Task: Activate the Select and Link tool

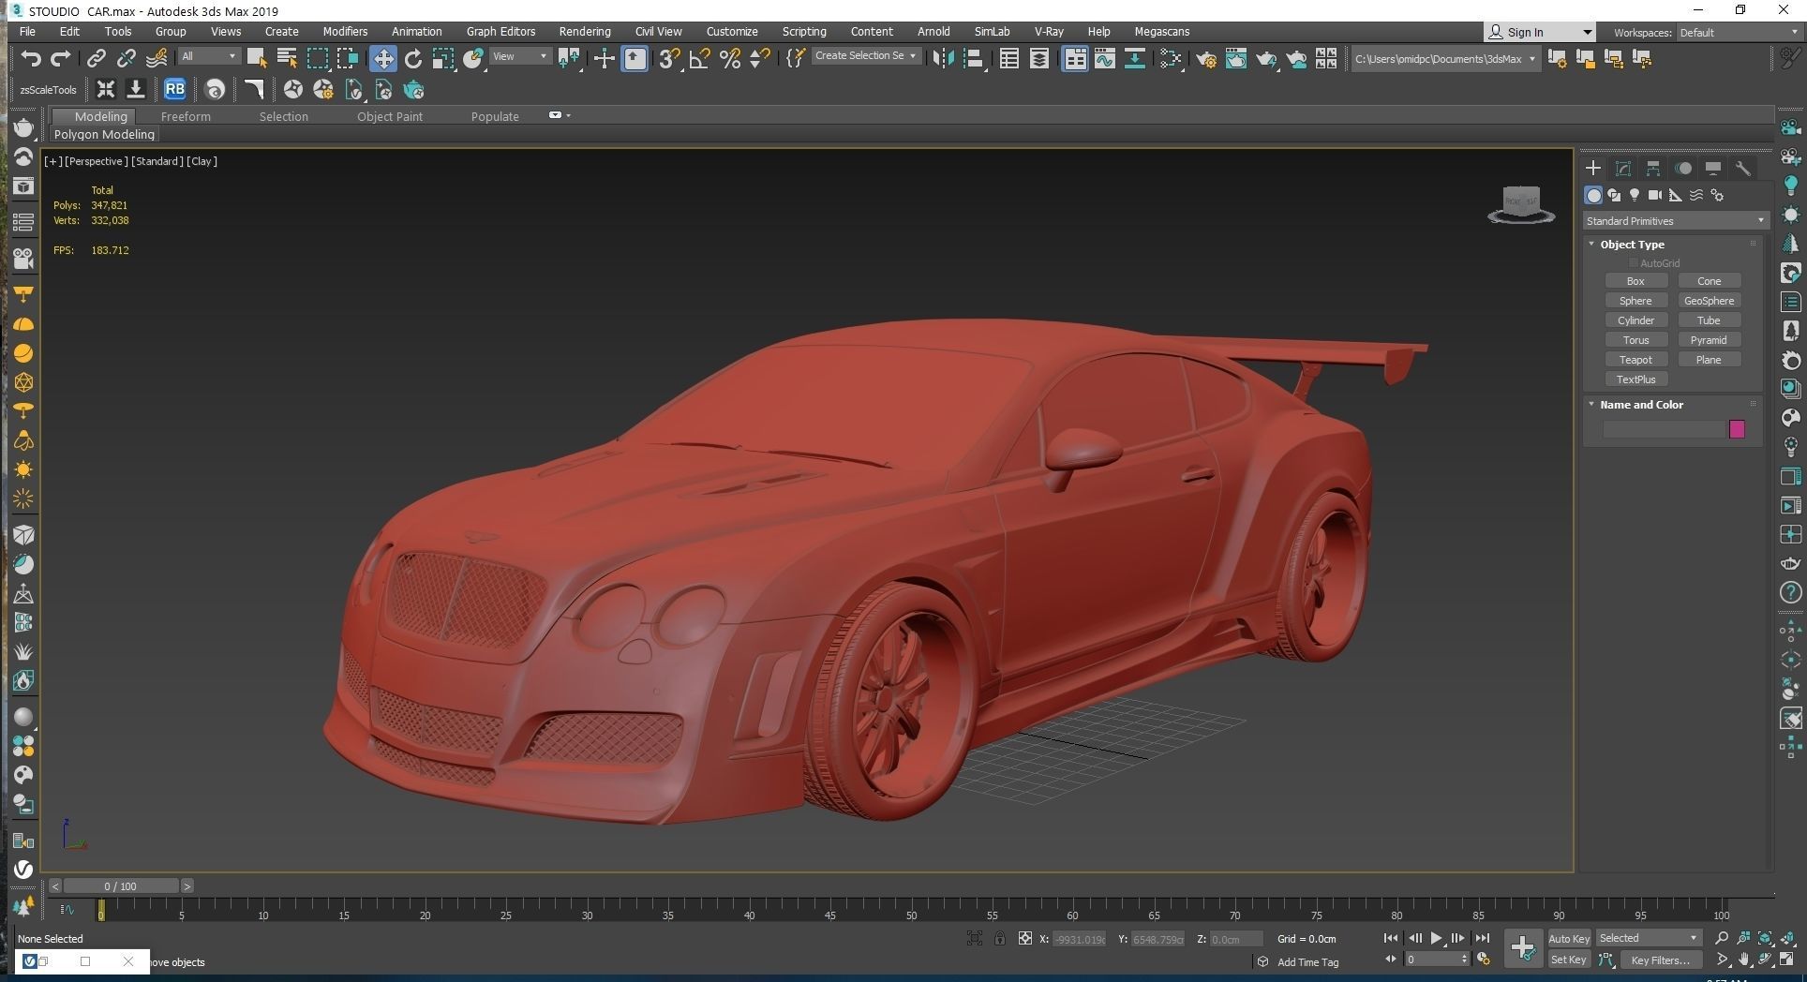Action: point(96,59)
